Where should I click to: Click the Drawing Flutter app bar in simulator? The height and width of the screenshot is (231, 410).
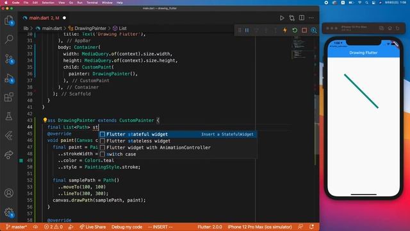pos(363,53)
